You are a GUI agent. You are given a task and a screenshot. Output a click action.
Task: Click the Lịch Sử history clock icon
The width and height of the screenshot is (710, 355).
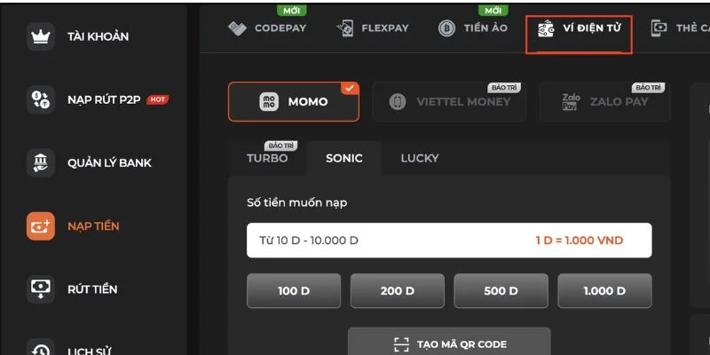[x=40, y=349]
